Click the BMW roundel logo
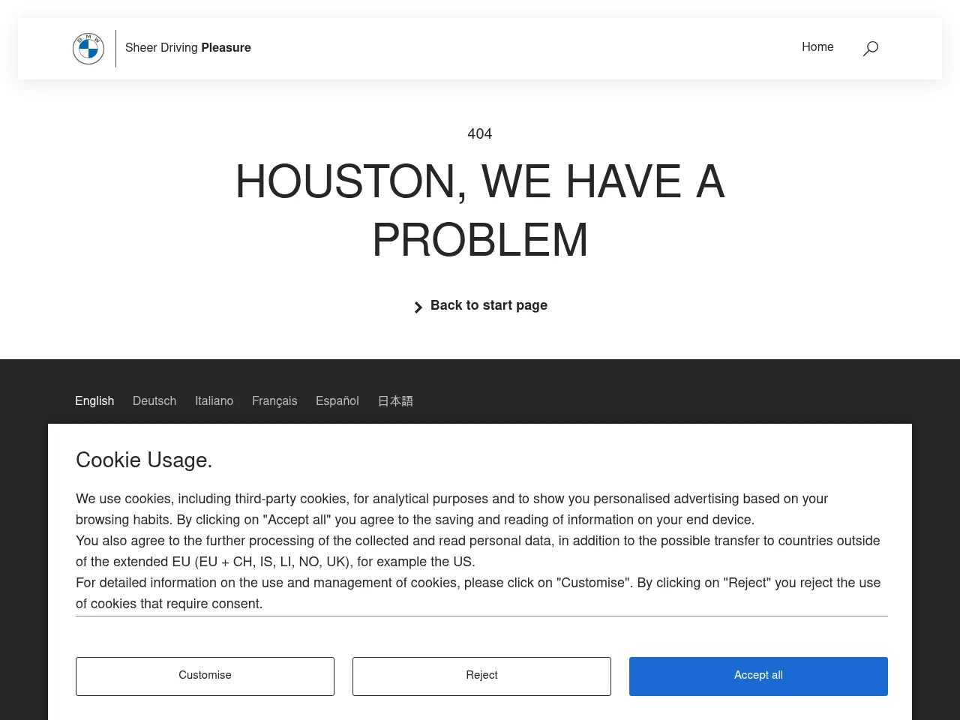960x720 pixels. (88, 49)
